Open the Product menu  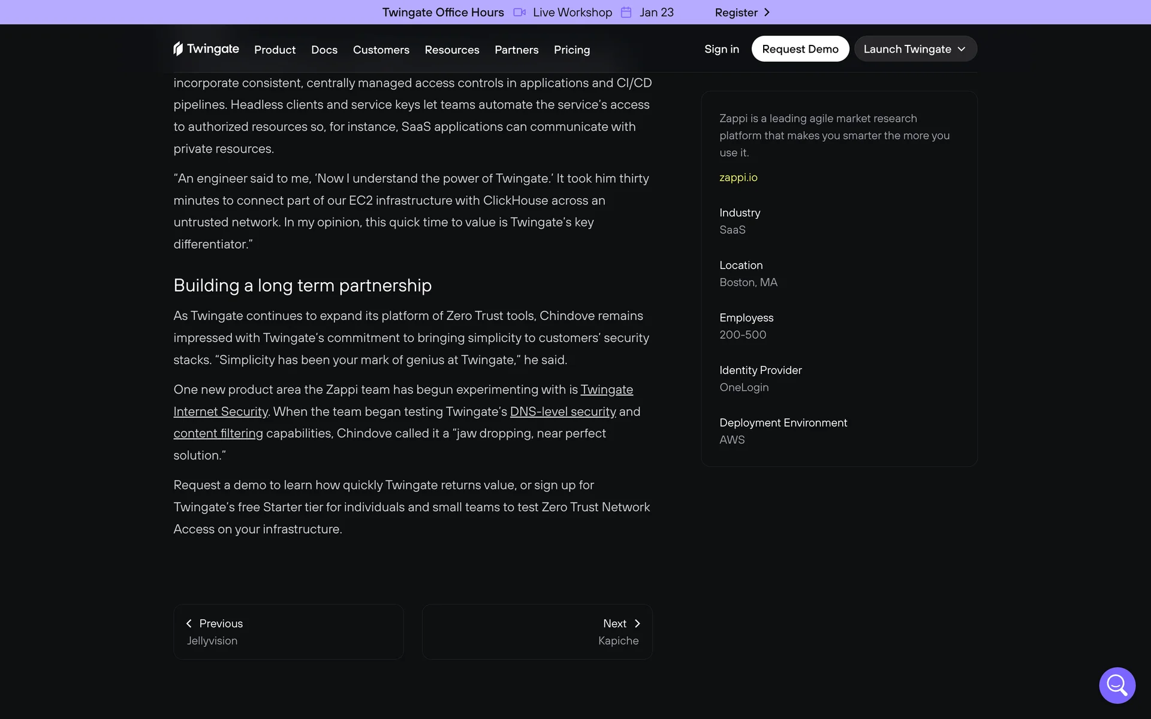pyautogui.click(x=275, y=50)
